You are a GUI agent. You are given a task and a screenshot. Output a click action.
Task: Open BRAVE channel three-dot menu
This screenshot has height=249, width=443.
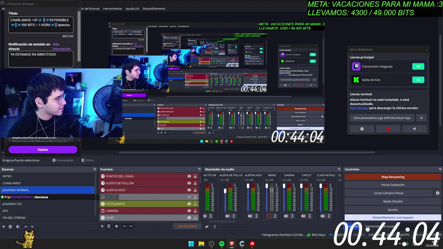click(275, 216)
